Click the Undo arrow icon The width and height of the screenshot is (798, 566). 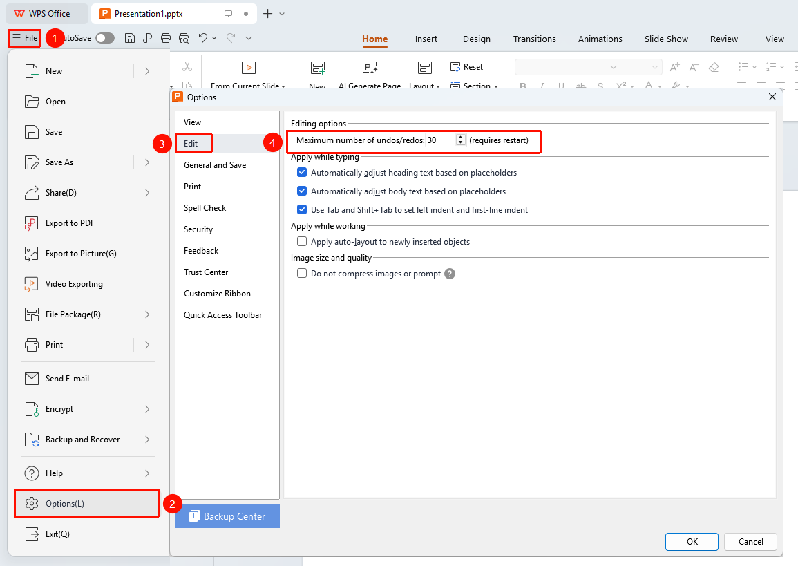(203, 38)
